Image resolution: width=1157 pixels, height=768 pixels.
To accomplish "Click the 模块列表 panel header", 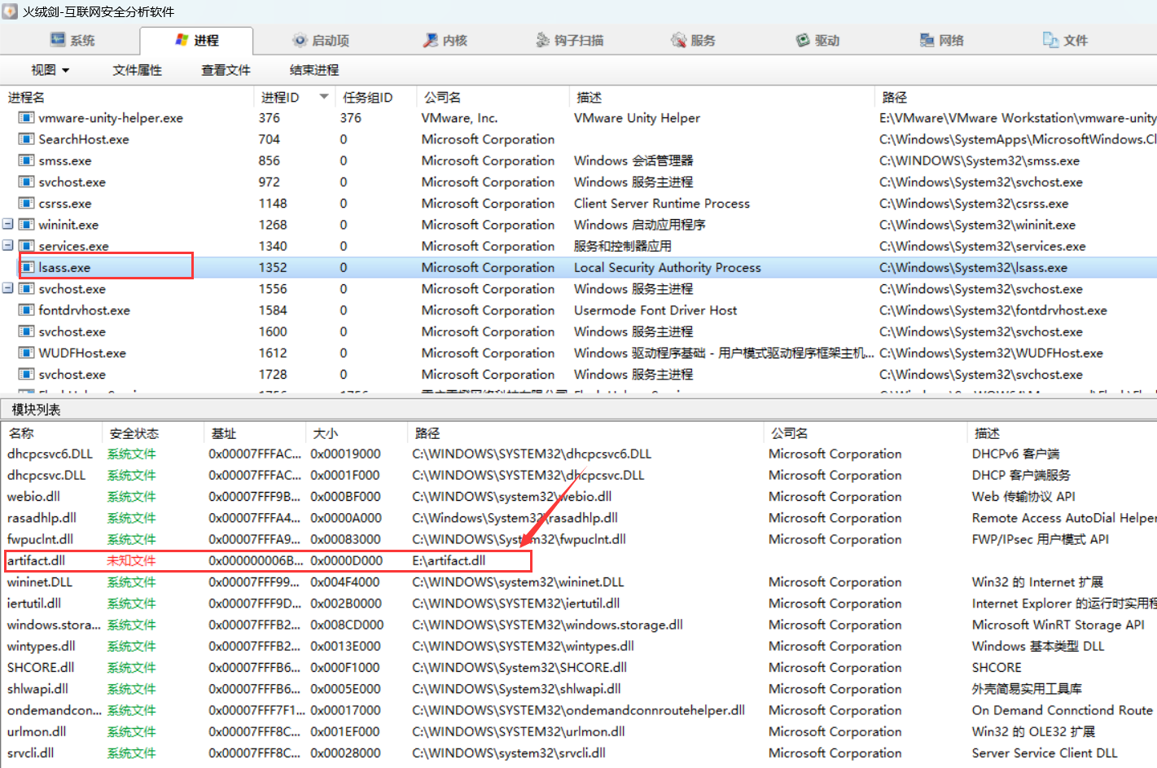I will tap(36, 410).
